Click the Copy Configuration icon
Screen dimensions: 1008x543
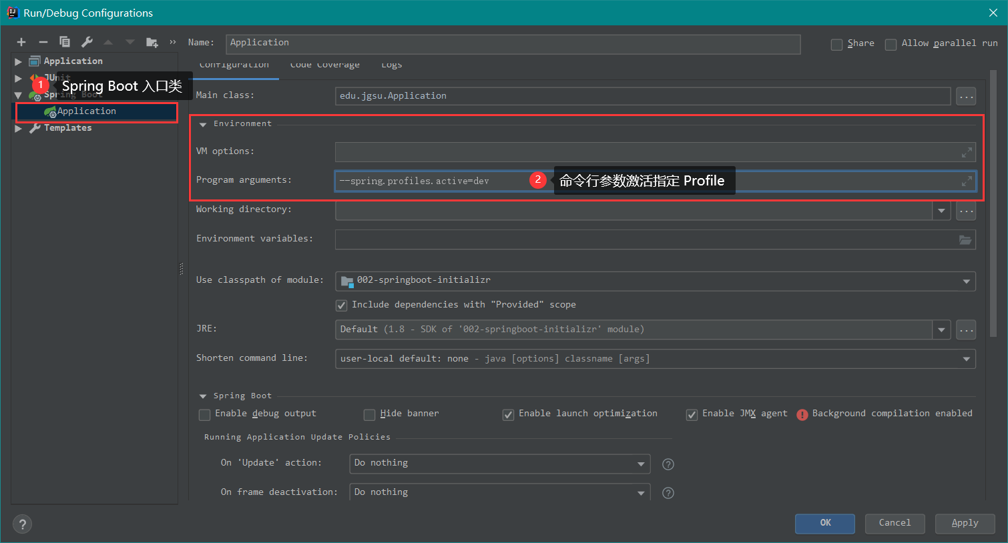[x=65, y=42]
